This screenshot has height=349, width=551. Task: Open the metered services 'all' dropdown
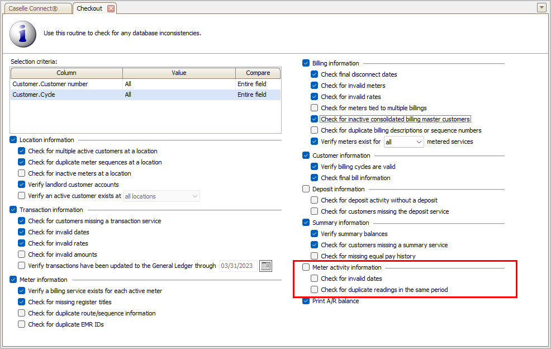coord(404,142)
